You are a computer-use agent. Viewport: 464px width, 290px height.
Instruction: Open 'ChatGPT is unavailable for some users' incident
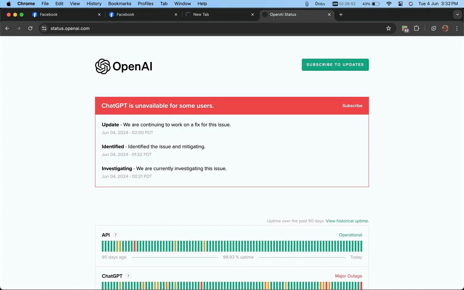pyautogui.click(x=157, y=106)
